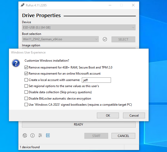Click the checksum checkmark icon beside SELECT
This screenshot has height=152, width=167.
click(105, 39)
